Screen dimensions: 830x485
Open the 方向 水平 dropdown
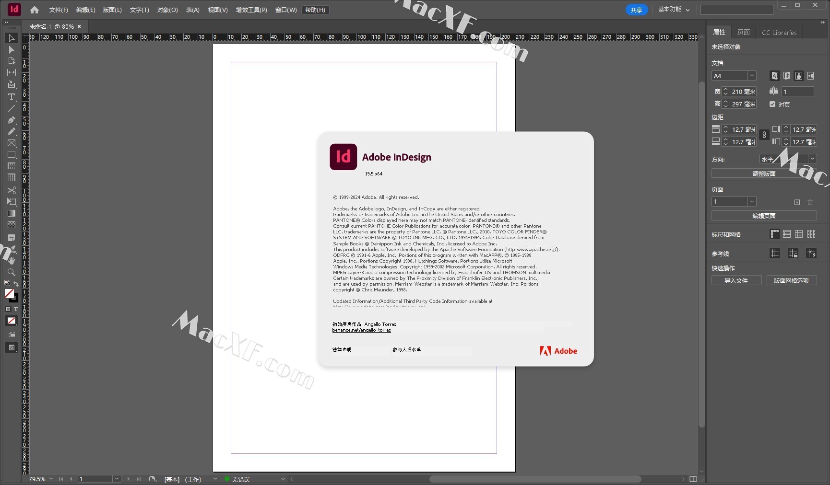click(812, 159)
